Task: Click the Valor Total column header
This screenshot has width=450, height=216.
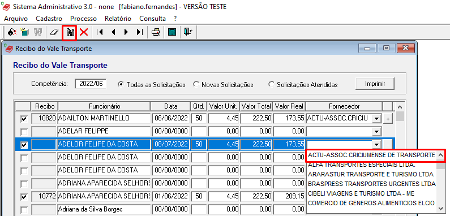Action: (x=256, y=106)
